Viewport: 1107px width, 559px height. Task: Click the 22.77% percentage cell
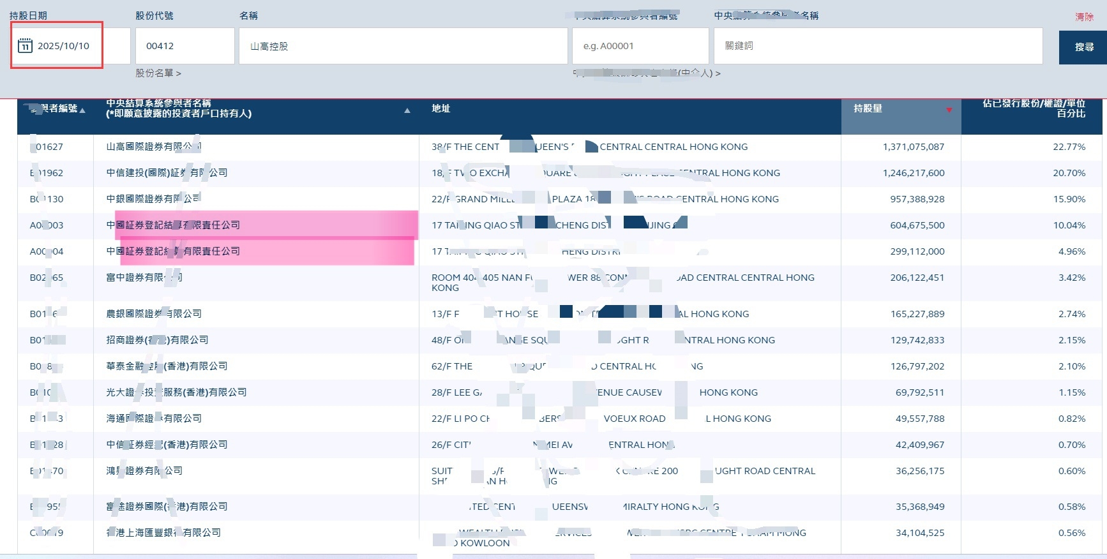click(x=1069, y=147)
